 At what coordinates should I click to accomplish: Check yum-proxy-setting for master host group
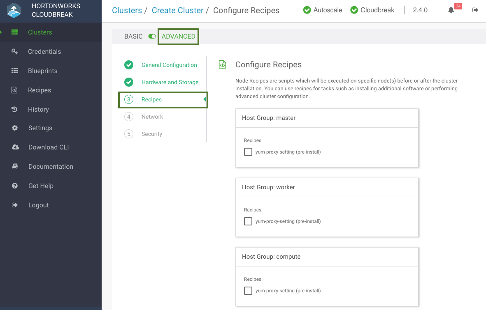coord(248,152)
